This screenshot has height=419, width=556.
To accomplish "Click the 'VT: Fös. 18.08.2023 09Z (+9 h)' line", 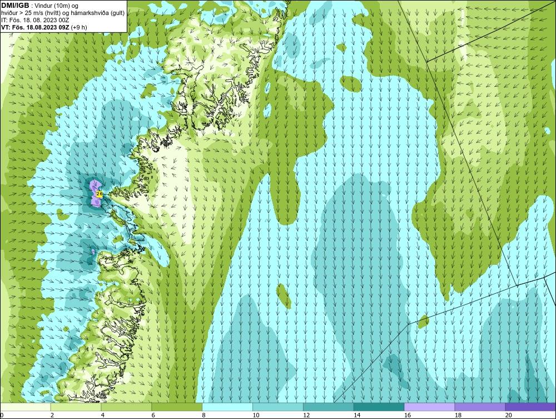I will click(44, 27).
